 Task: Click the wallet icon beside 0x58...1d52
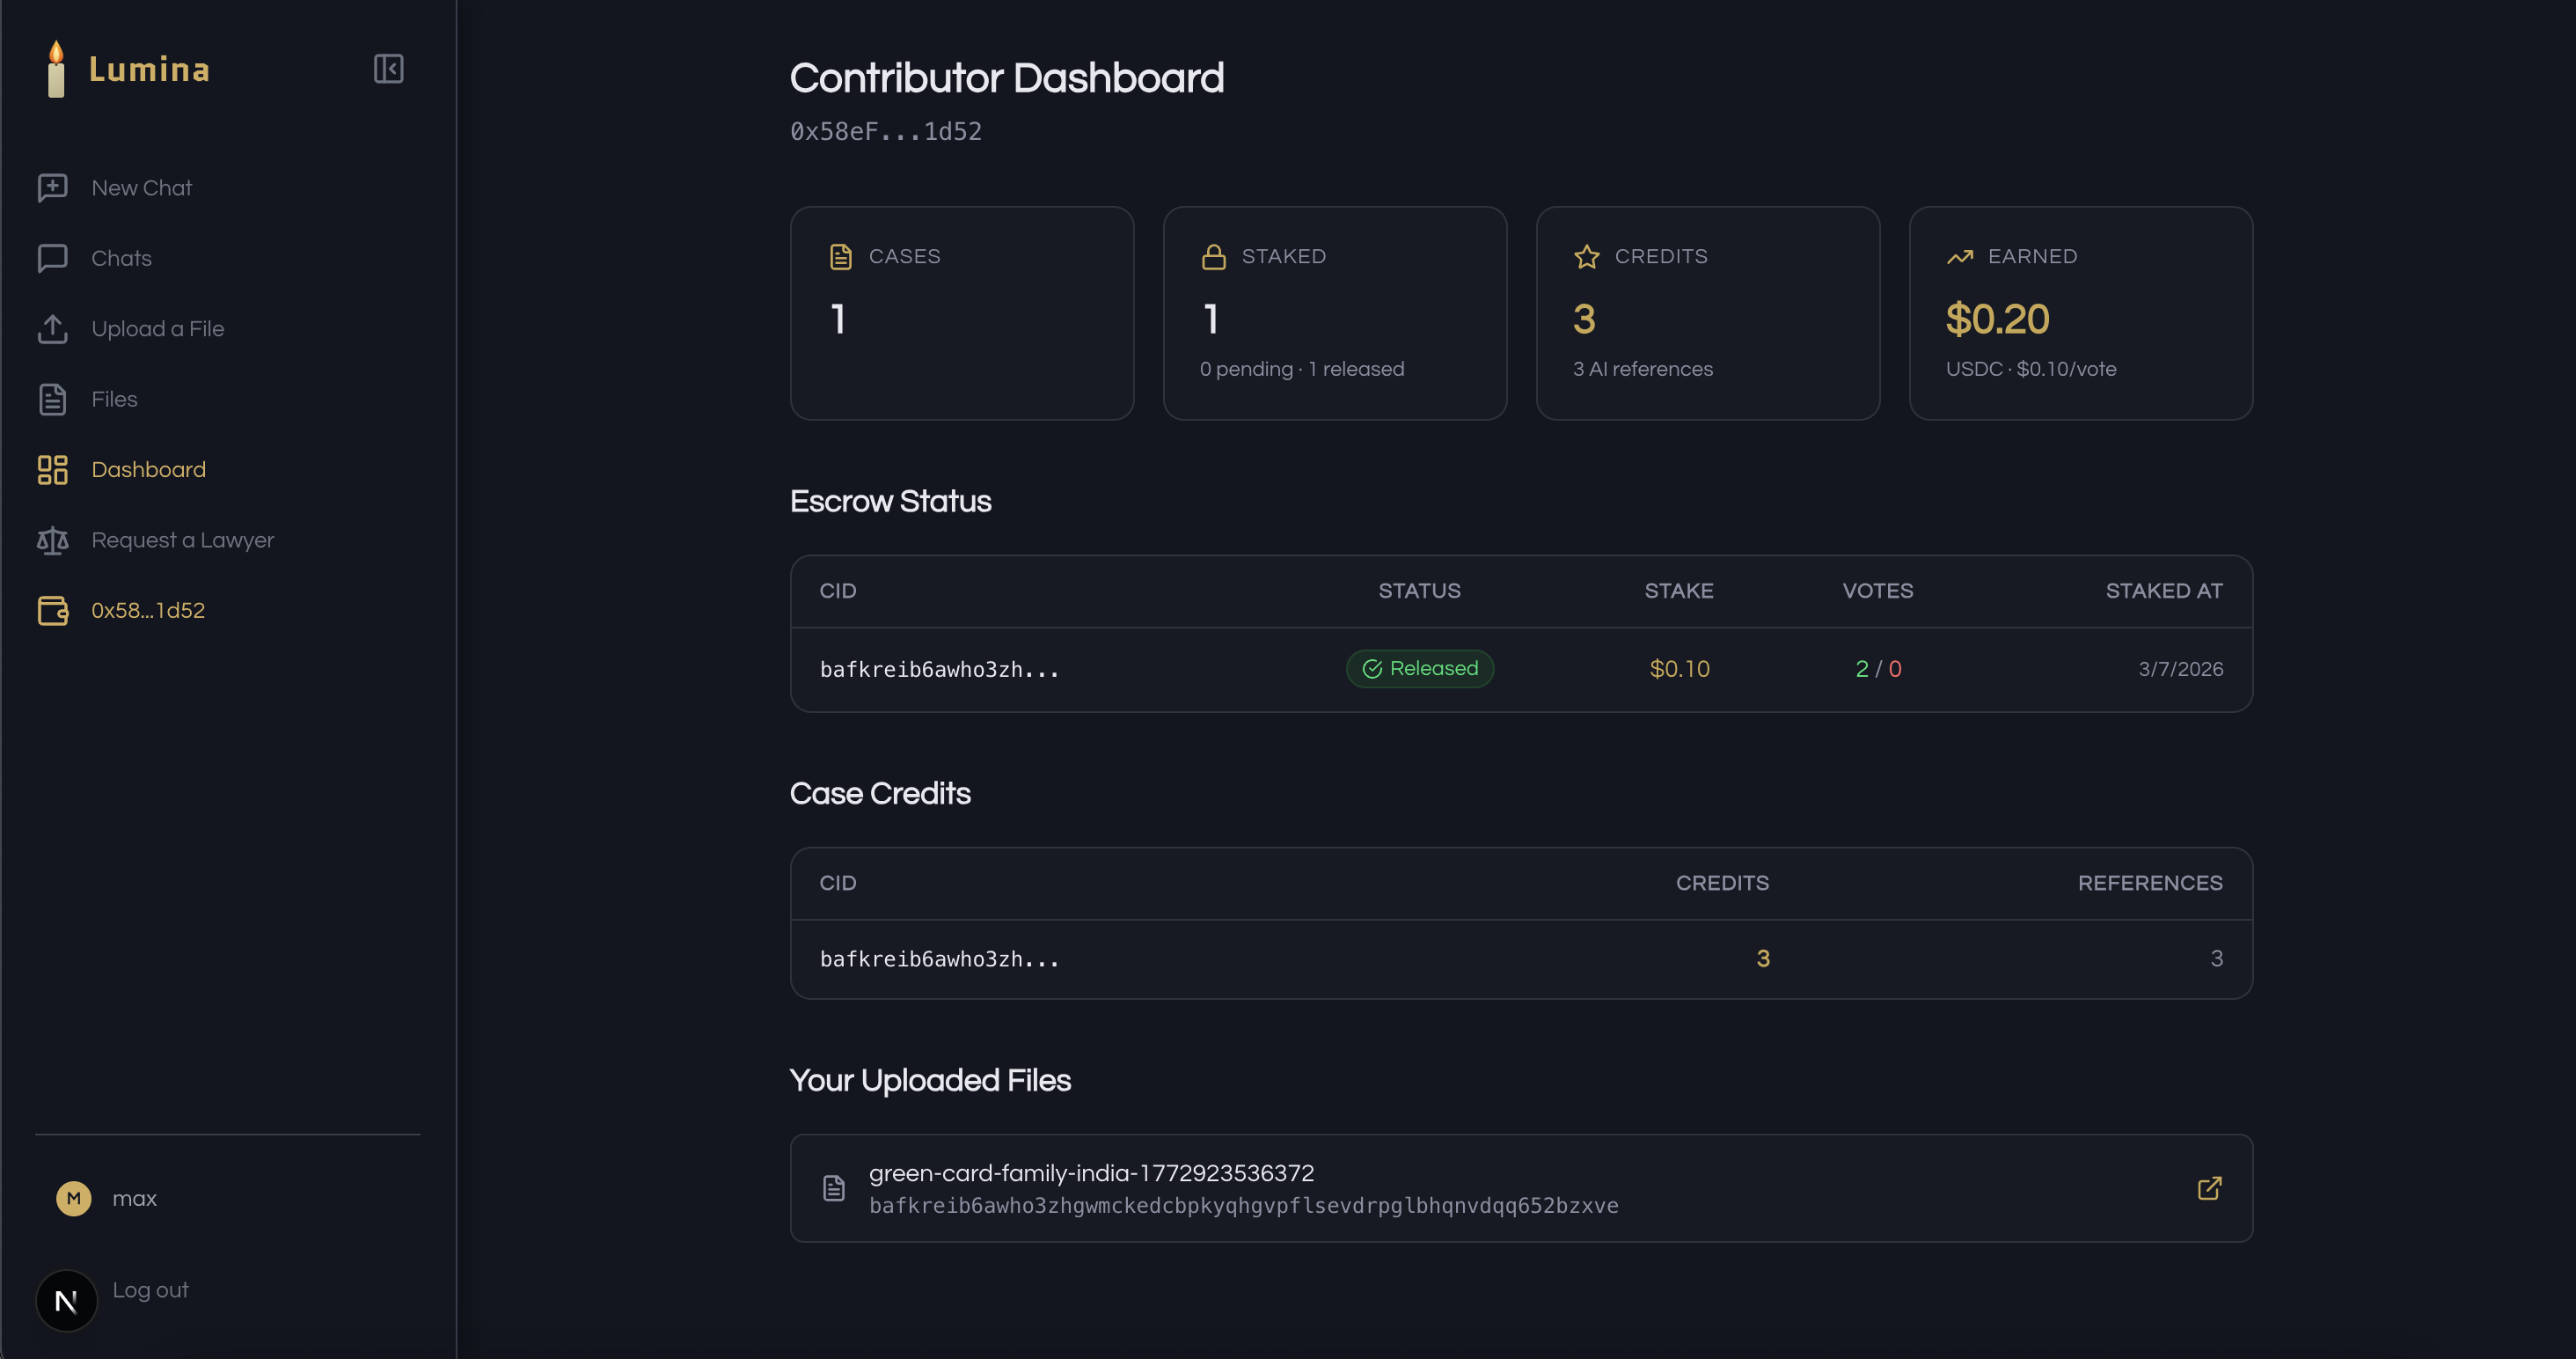52,611
